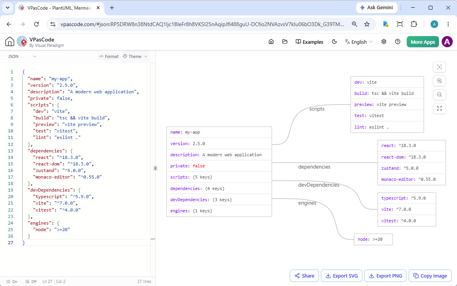Click the 'Ln 27 | Col 2' status text
457x286 pixels.
click(54, 282)
